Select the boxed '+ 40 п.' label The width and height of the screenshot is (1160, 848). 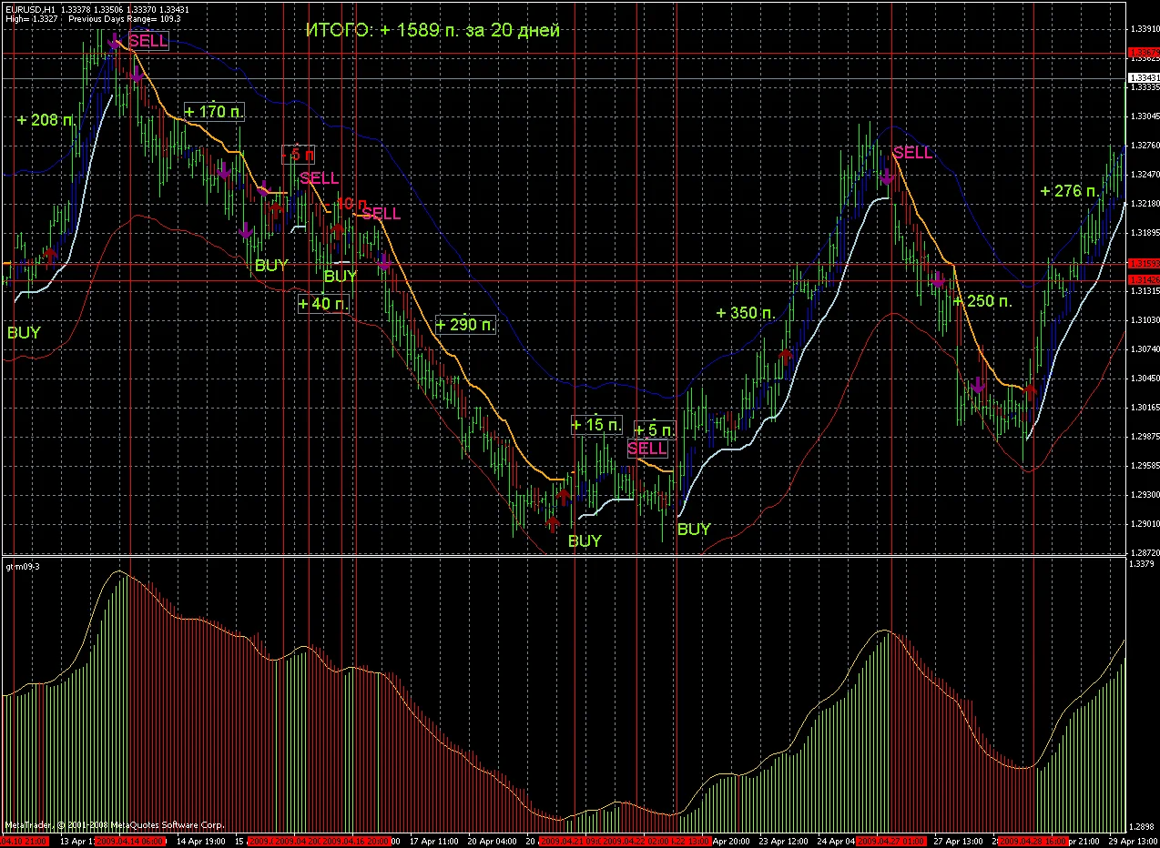(x=322, y=304)
